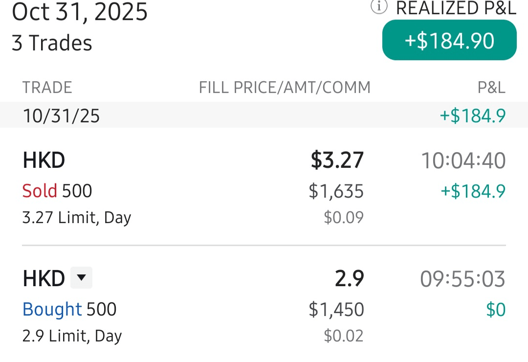Click the 2.9 Limit, Day order details
The width and height of the screenshot is (528, 362).
[72, 336]
